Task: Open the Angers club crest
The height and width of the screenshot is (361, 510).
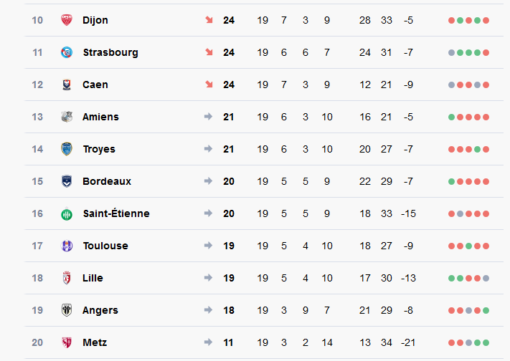Action: [x=67, y=310]
